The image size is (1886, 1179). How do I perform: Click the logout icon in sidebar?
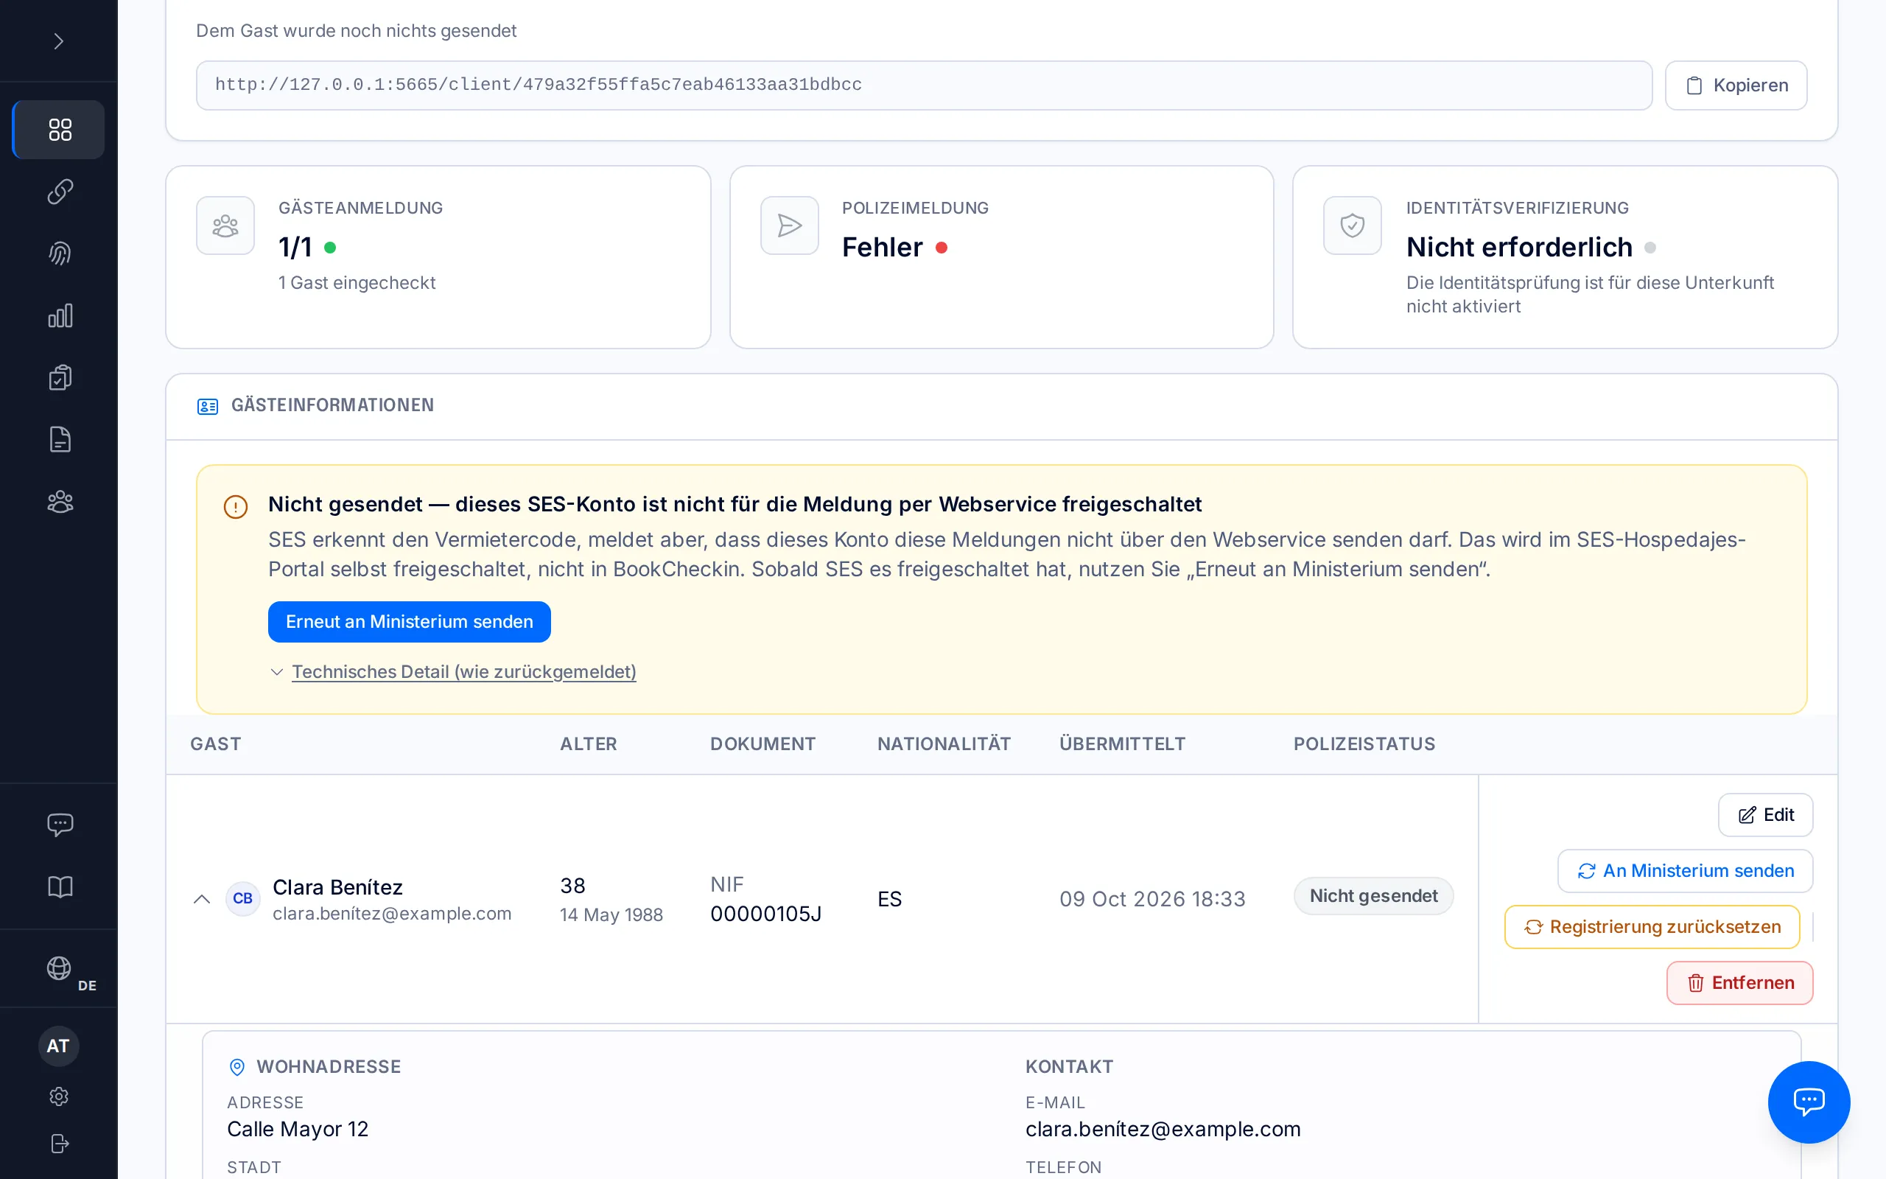tap(59, 1144)
